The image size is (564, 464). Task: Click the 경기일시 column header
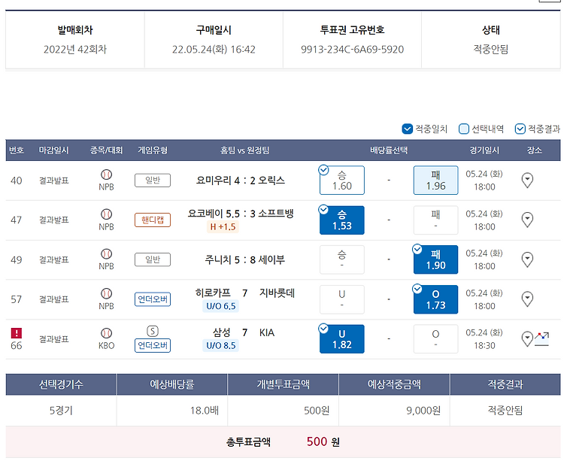coord(484,150)
